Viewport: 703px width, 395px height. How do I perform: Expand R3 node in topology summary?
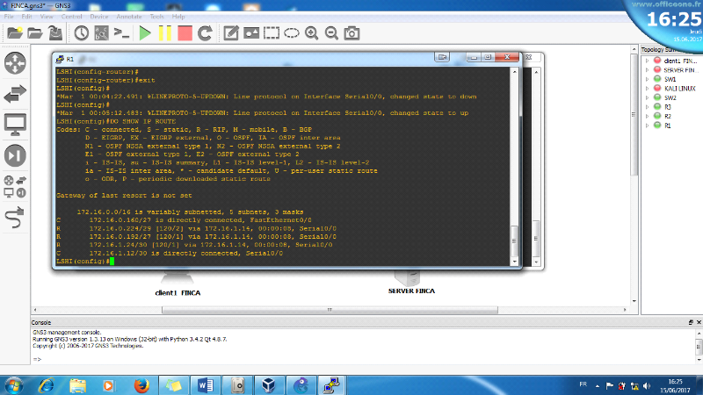(x=647, y=107)
